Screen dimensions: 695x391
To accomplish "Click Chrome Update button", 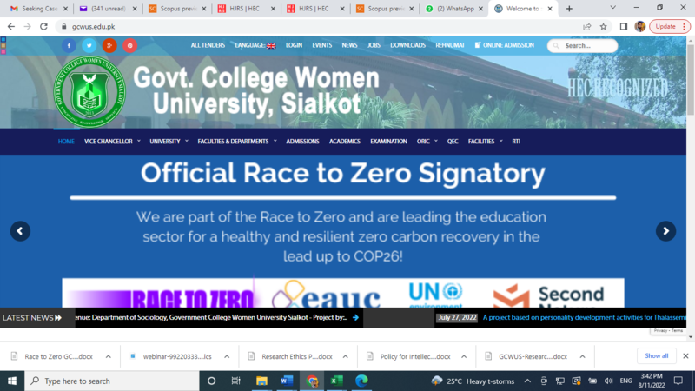I will pos(670,27).
